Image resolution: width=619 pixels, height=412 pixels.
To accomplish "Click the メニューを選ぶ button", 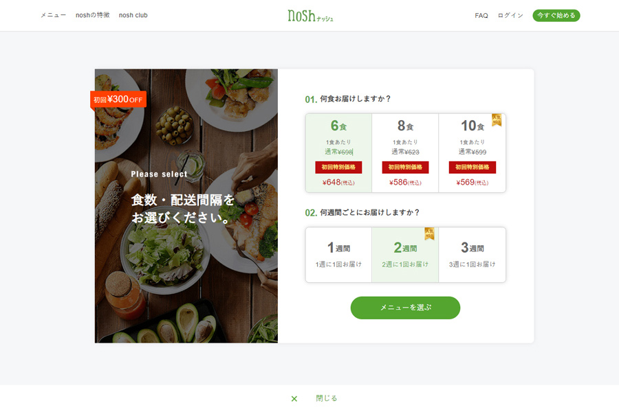I will click(405, 308).
